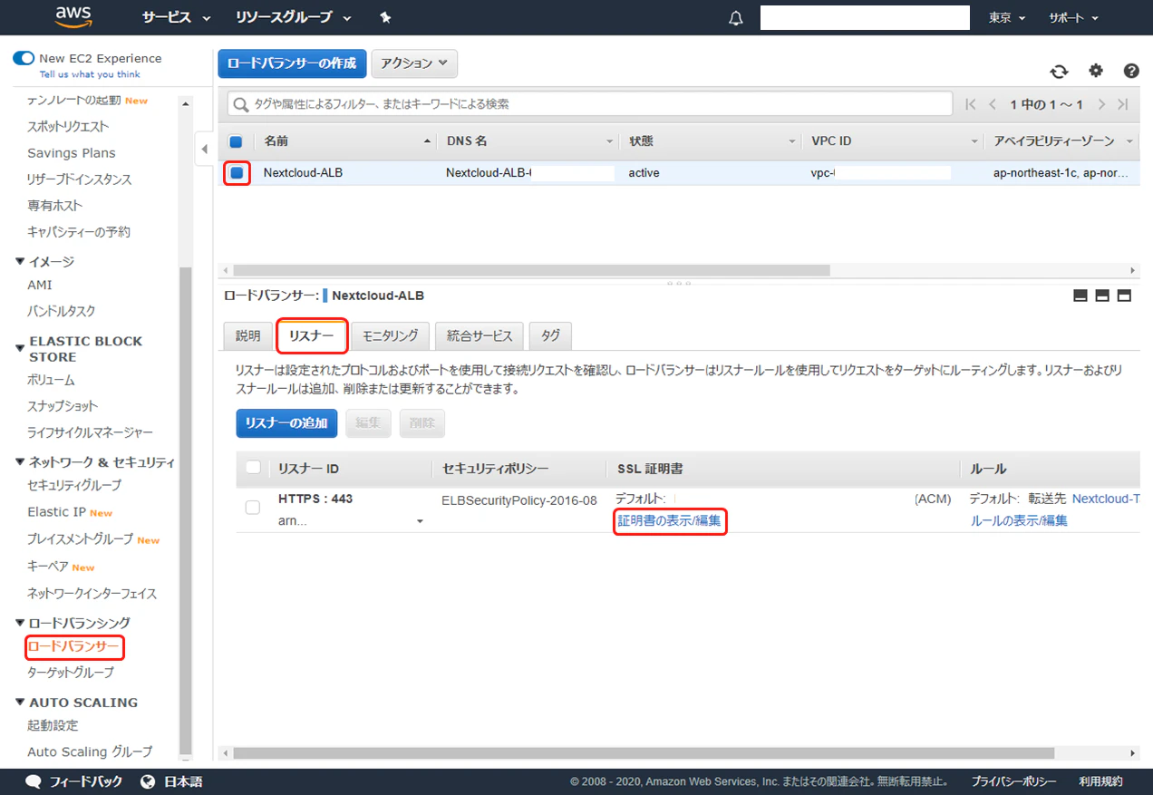Click リスナーの追加 button
This screenshot has width=1153, height=795.
click(286, 423)
